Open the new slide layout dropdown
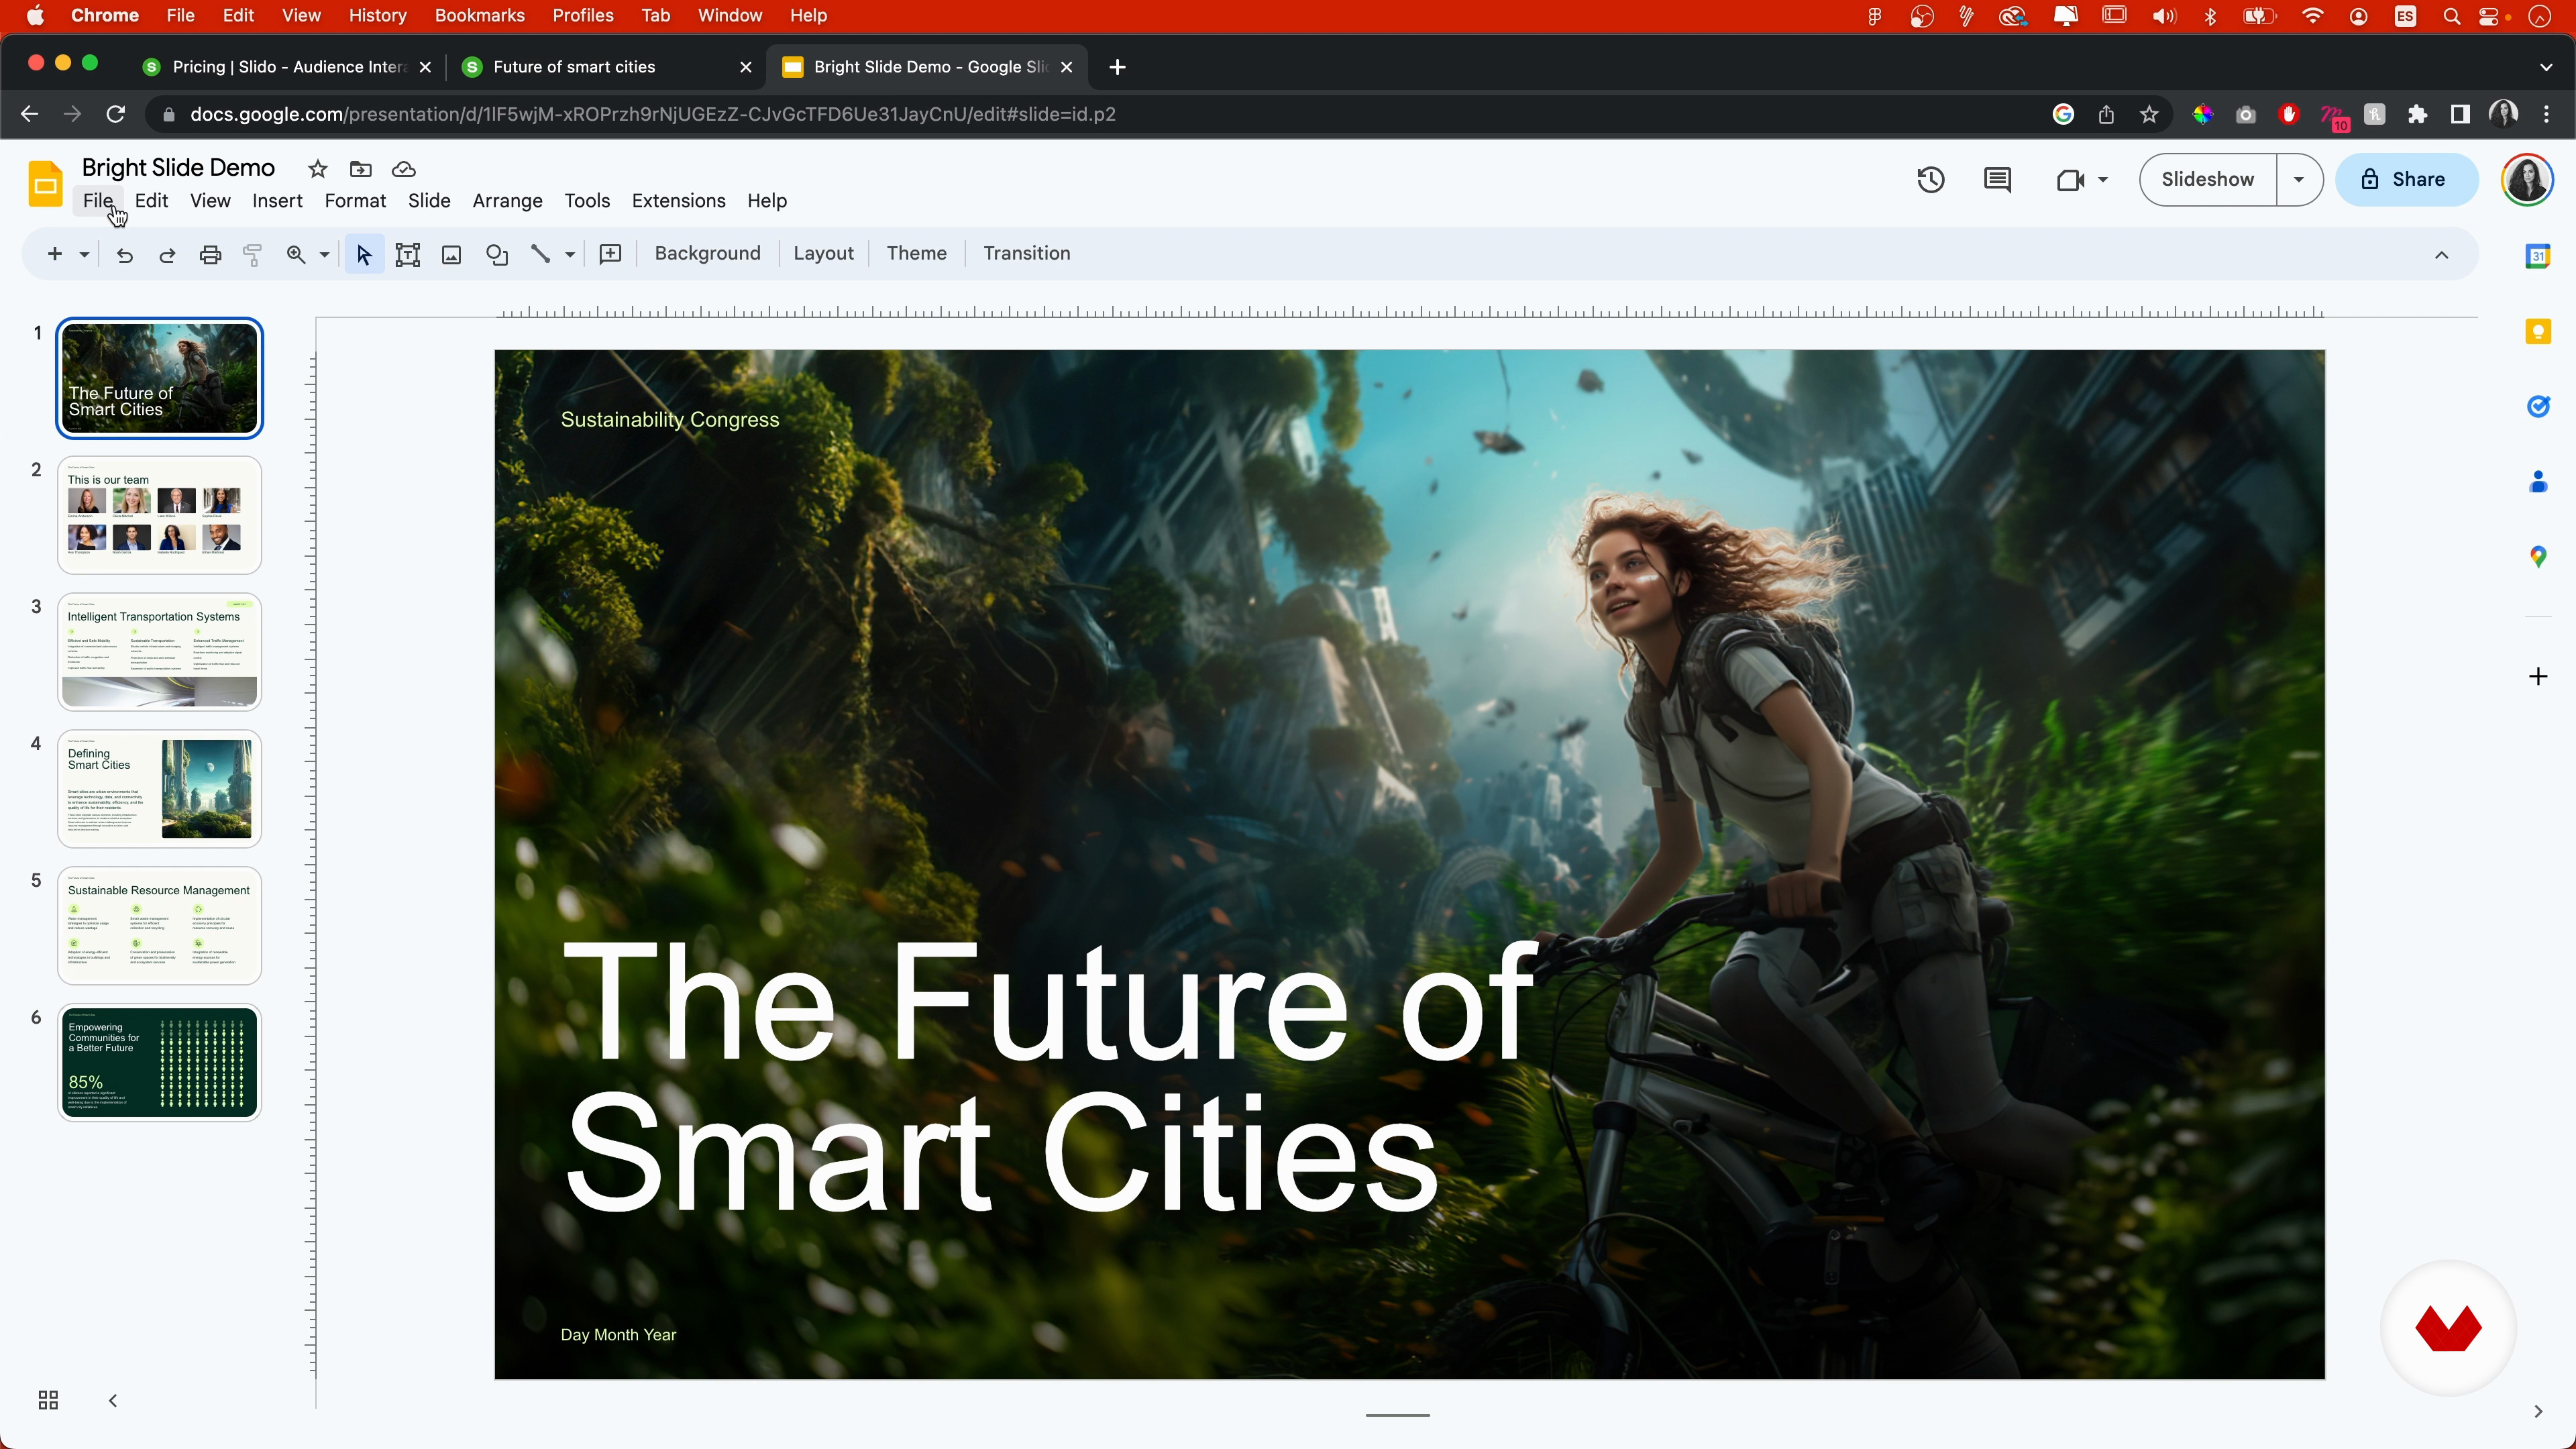The height and width of the screenshot is (1449, 2576). (84, 254)
